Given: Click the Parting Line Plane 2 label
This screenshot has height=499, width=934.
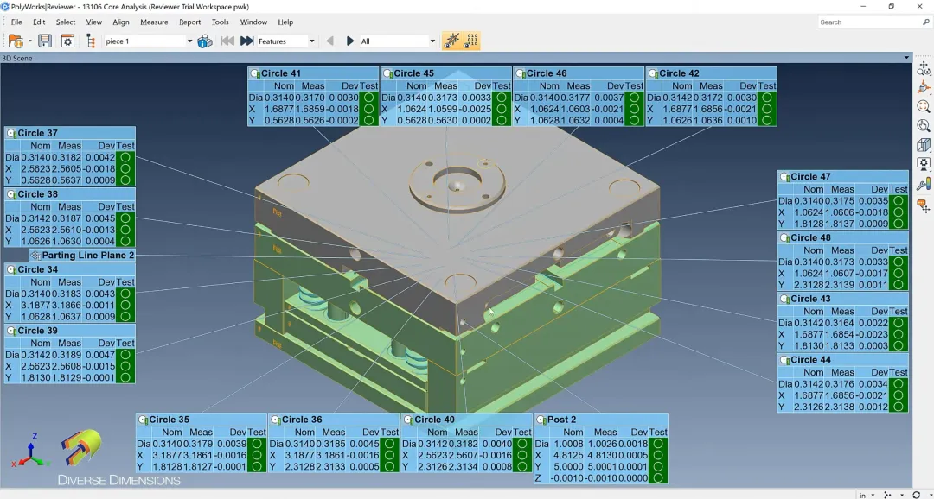Looking at the screenshot, I should tap(82, 256).
